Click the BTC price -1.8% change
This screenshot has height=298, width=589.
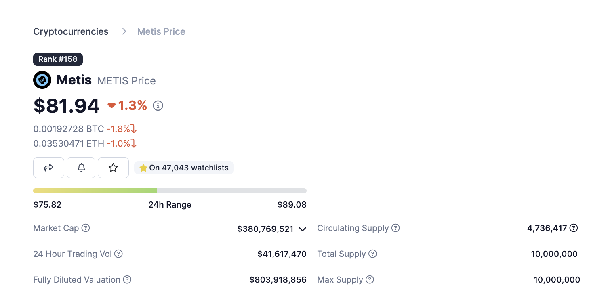[122, 129]
